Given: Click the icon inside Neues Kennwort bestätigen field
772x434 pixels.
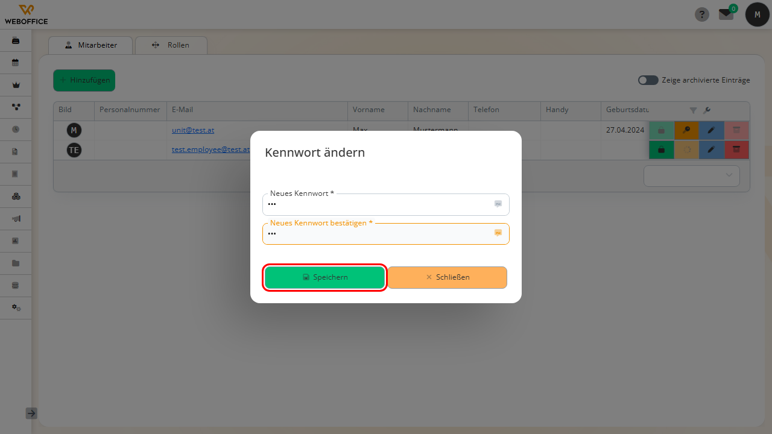Looking at the screenshot, I should tap(498, 233).
